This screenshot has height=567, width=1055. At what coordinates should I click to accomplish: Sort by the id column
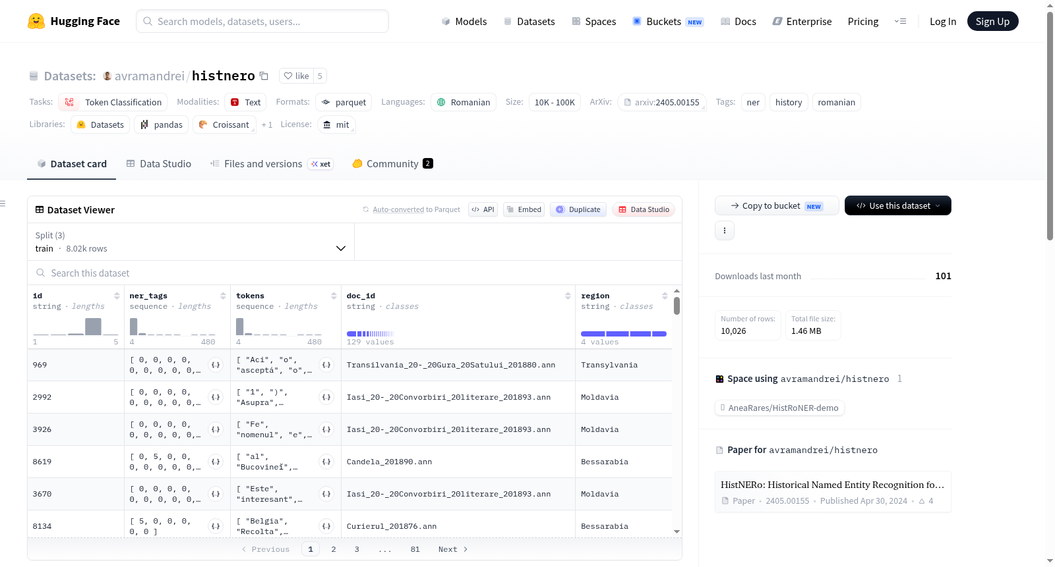117,296
